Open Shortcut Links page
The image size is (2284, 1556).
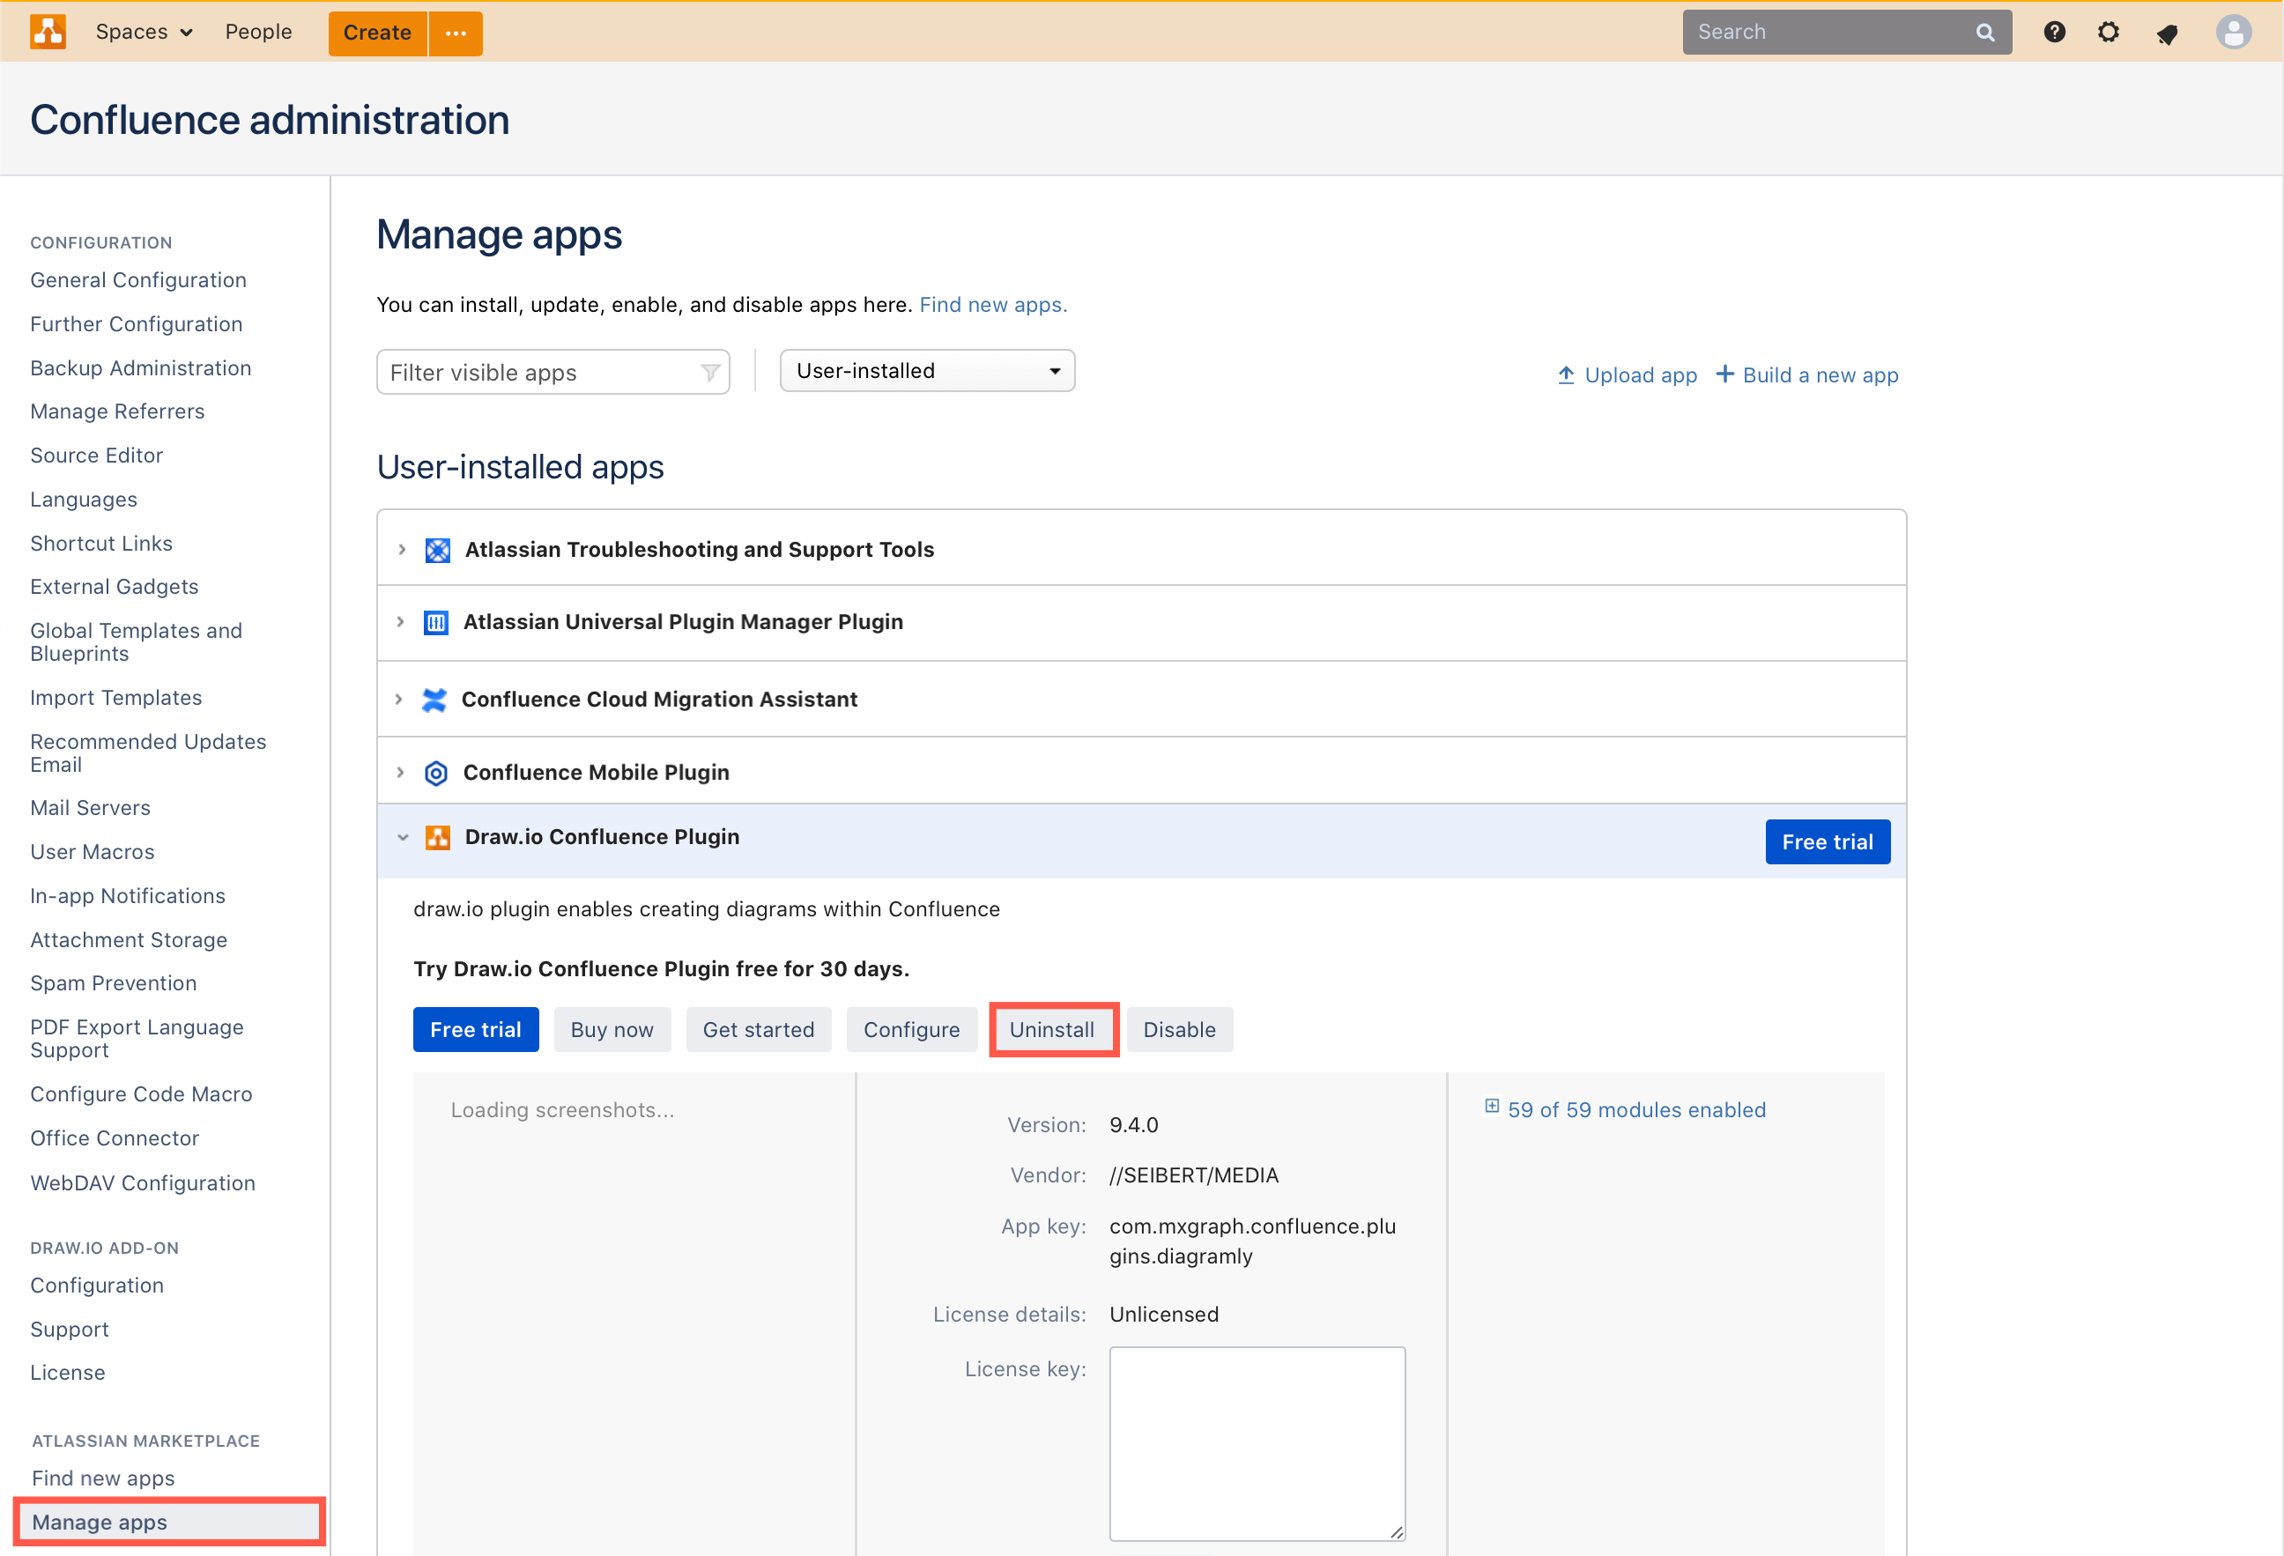tap(101, 544)
